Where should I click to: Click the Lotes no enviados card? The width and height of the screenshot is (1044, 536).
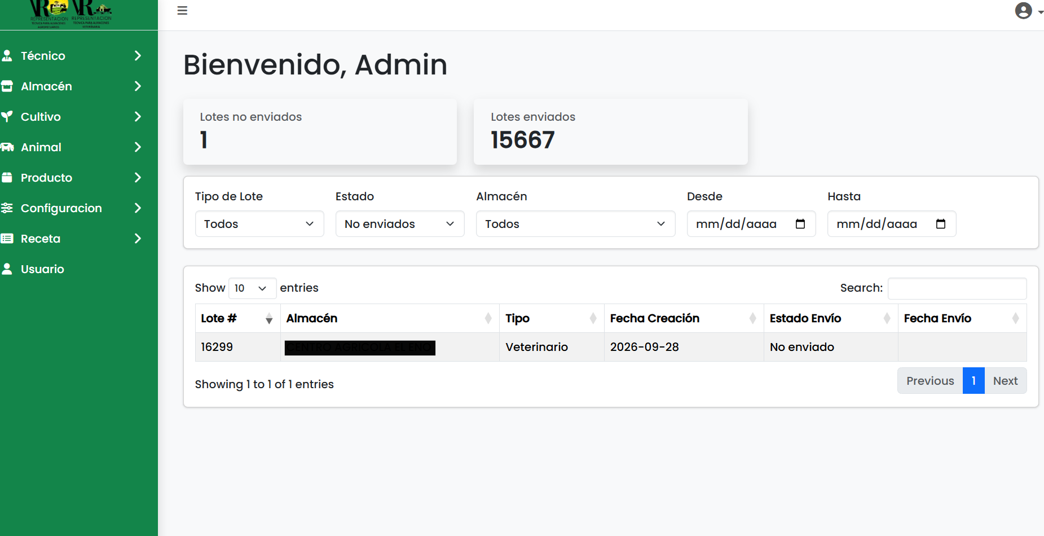coord(320,132)
